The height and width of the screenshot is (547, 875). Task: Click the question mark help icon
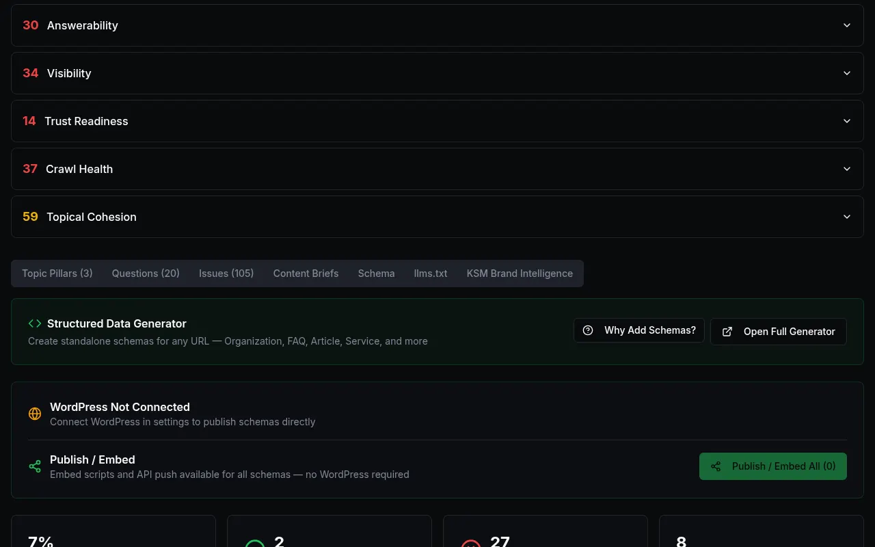click(588, 330)
